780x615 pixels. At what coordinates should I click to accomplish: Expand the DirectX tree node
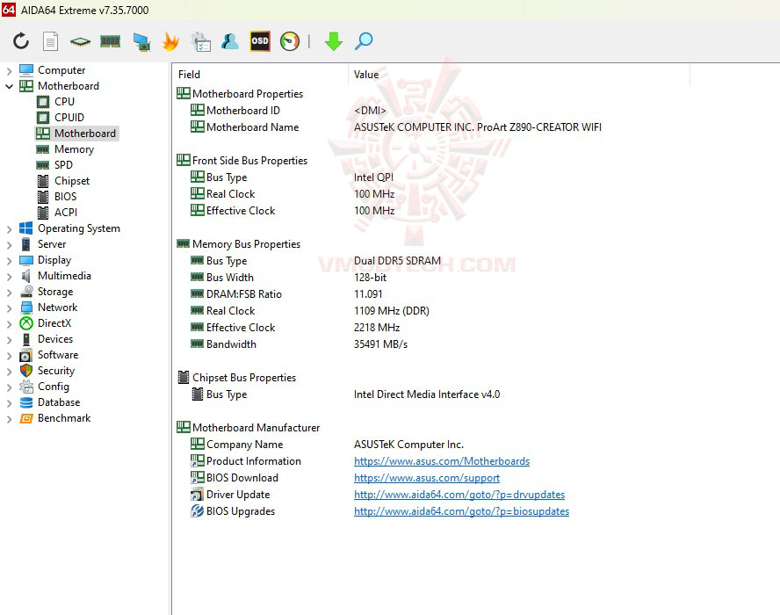tap(9, 324)
